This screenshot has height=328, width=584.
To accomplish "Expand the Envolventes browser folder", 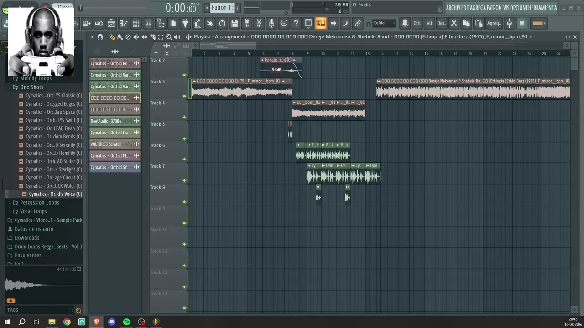I will (x=28, y=256).
